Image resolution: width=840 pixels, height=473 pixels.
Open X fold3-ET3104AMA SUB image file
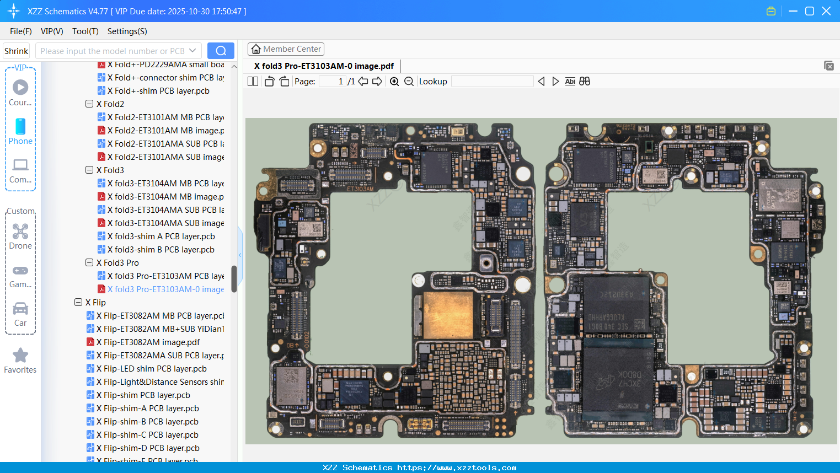[x=161, y=223]
